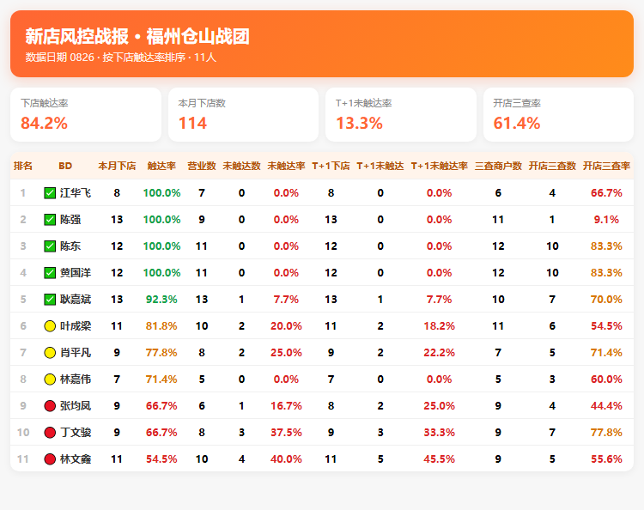Click the red status dot beside 丁文骏

pyautogui.click(x=50, y=433)
